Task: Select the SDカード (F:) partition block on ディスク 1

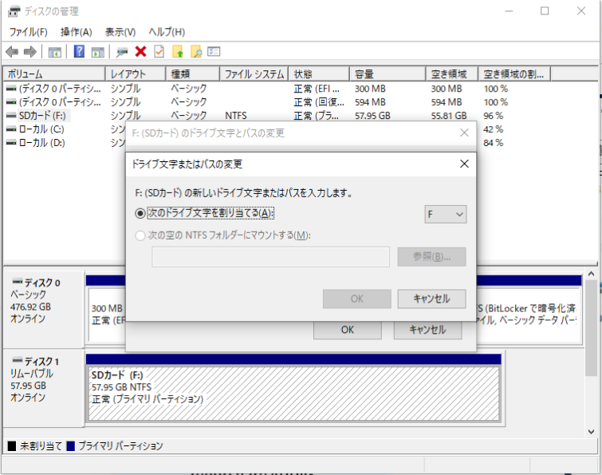Action: coord(293,394)
